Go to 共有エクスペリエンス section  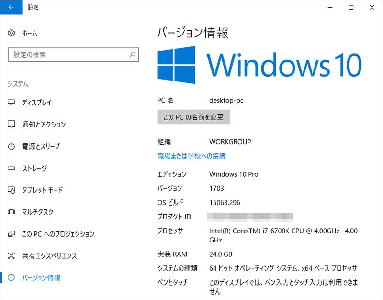click(x=49, y=256)
